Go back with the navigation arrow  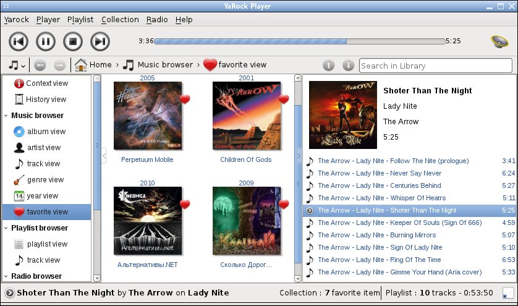point(40,65)
